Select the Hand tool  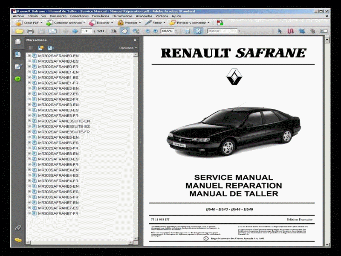pyautogui.click(x=124, y=31)
